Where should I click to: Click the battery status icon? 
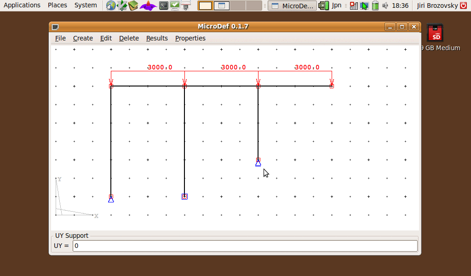tap(375, 6)
